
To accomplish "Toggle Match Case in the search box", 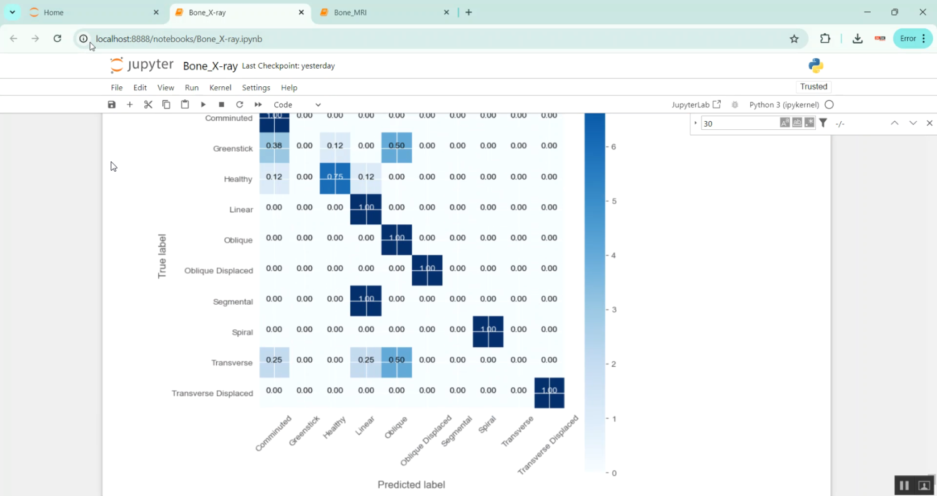I will point(785,123).
